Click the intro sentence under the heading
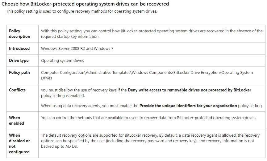This screenshot has width=267, height=161. click(81, 11)
